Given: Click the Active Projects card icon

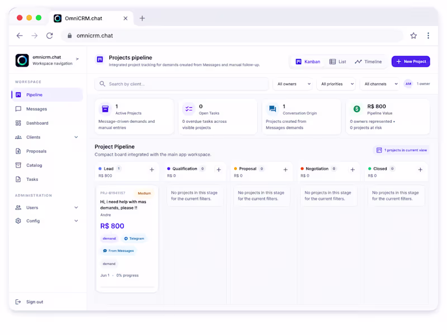Looking at the screenshot, I should [105, 109].
